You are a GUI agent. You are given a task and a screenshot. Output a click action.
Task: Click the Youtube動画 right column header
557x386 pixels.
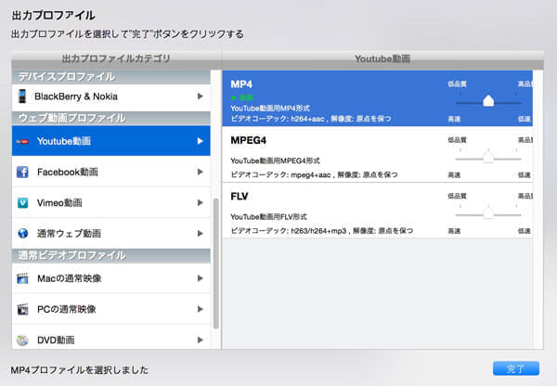tap(382, 58)
